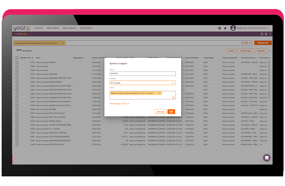Check the box for invoice 10870
Screen dimensions: 285x186
point(17,62)
